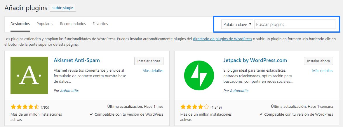The height and width of the screenshot is (127, 343).
Task: Open Más detalles for Jetpack
Action: (323, 71)
